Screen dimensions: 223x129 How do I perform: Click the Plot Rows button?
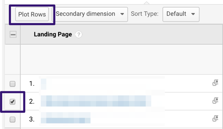pos(32,14)
